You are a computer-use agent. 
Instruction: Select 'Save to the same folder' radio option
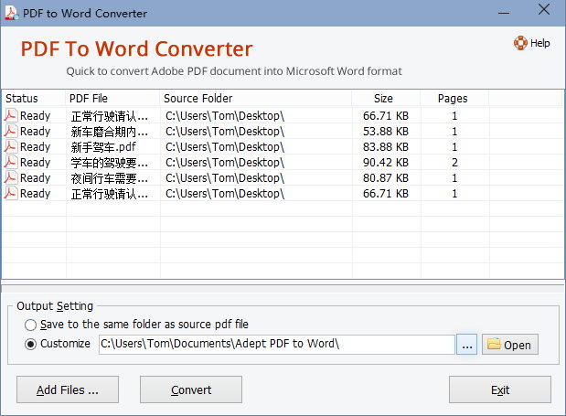click(x=31, y=325)
